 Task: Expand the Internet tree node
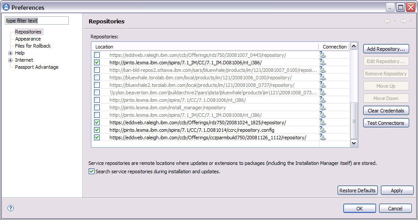11,60
